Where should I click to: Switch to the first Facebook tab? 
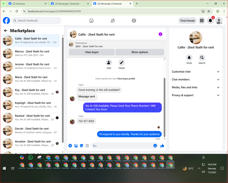coord(27,4)
